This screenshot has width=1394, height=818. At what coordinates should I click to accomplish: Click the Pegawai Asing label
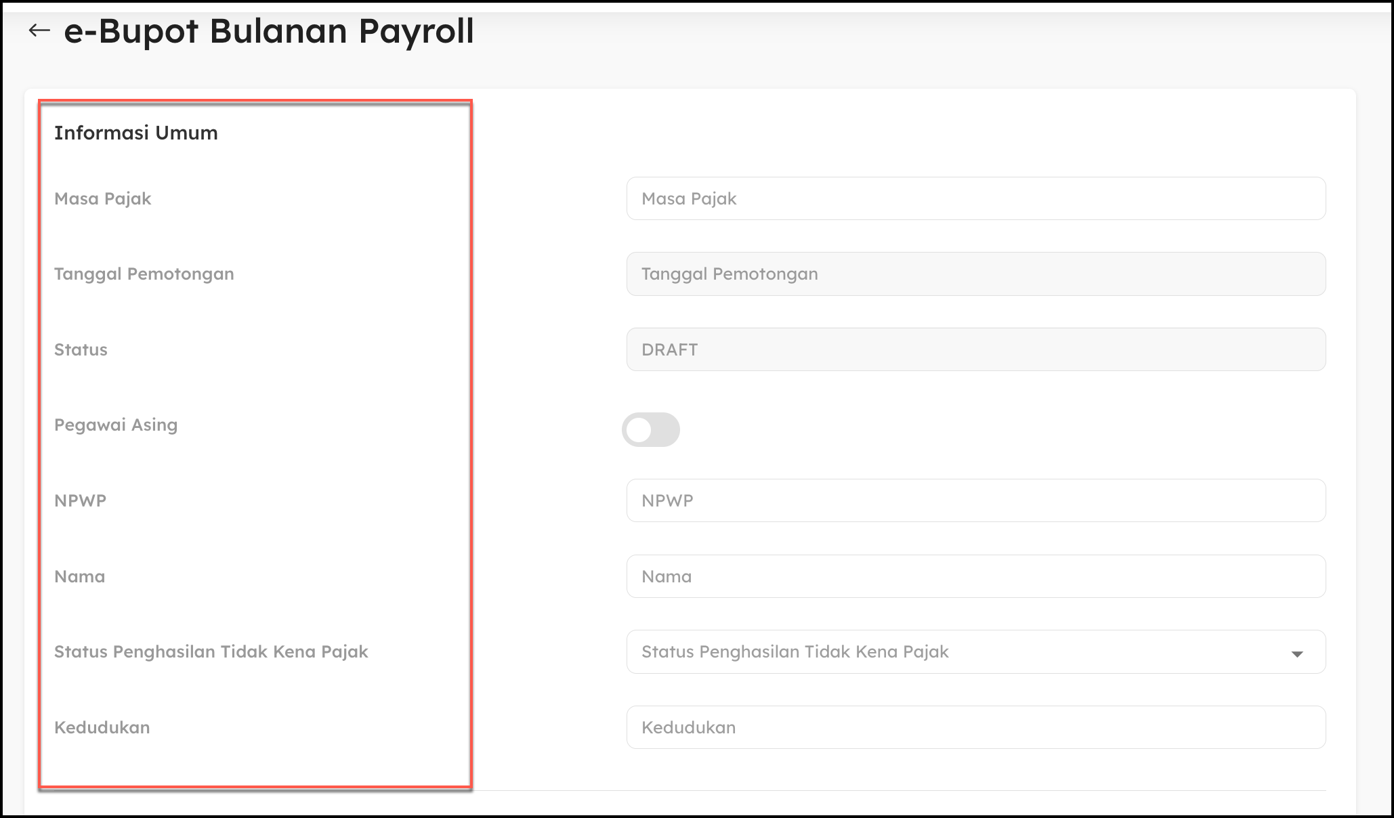pyautogui.click(x=116, y=425)
